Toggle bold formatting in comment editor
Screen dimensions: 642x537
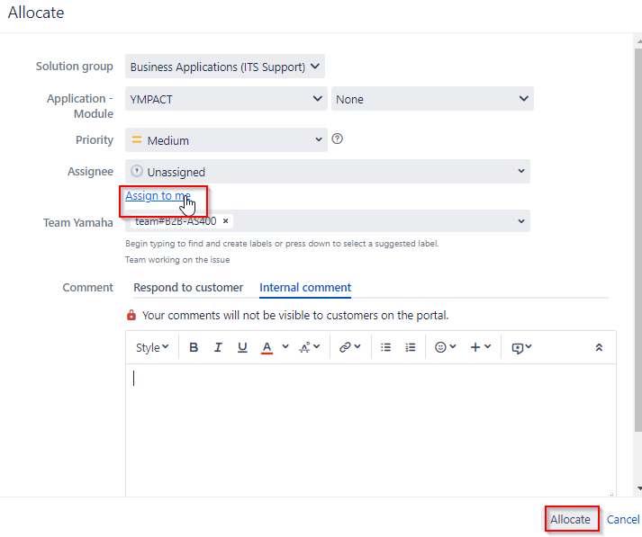194,347
